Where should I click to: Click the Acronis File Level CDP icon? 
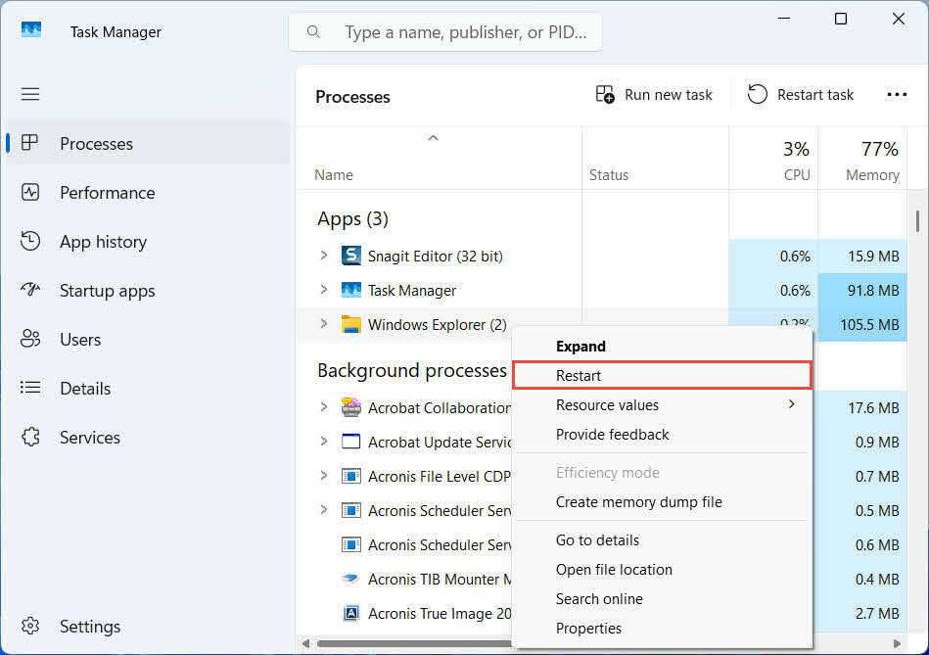click(x=351, y=476)
